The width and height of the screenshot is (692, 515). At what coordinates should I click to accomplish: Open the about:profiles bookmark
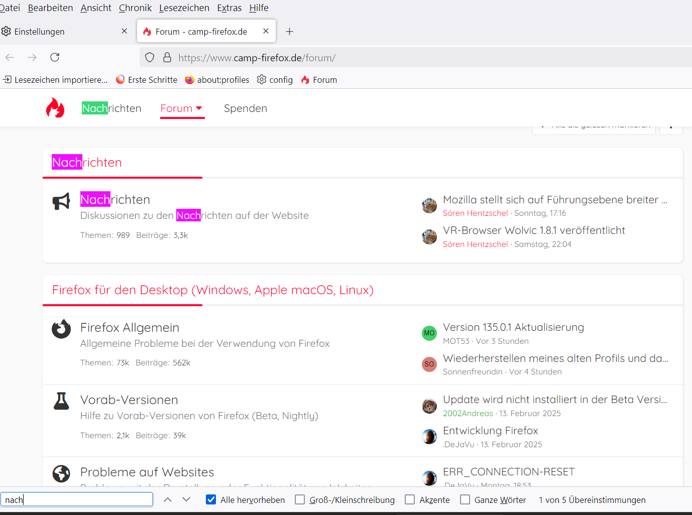pos(217,80)
